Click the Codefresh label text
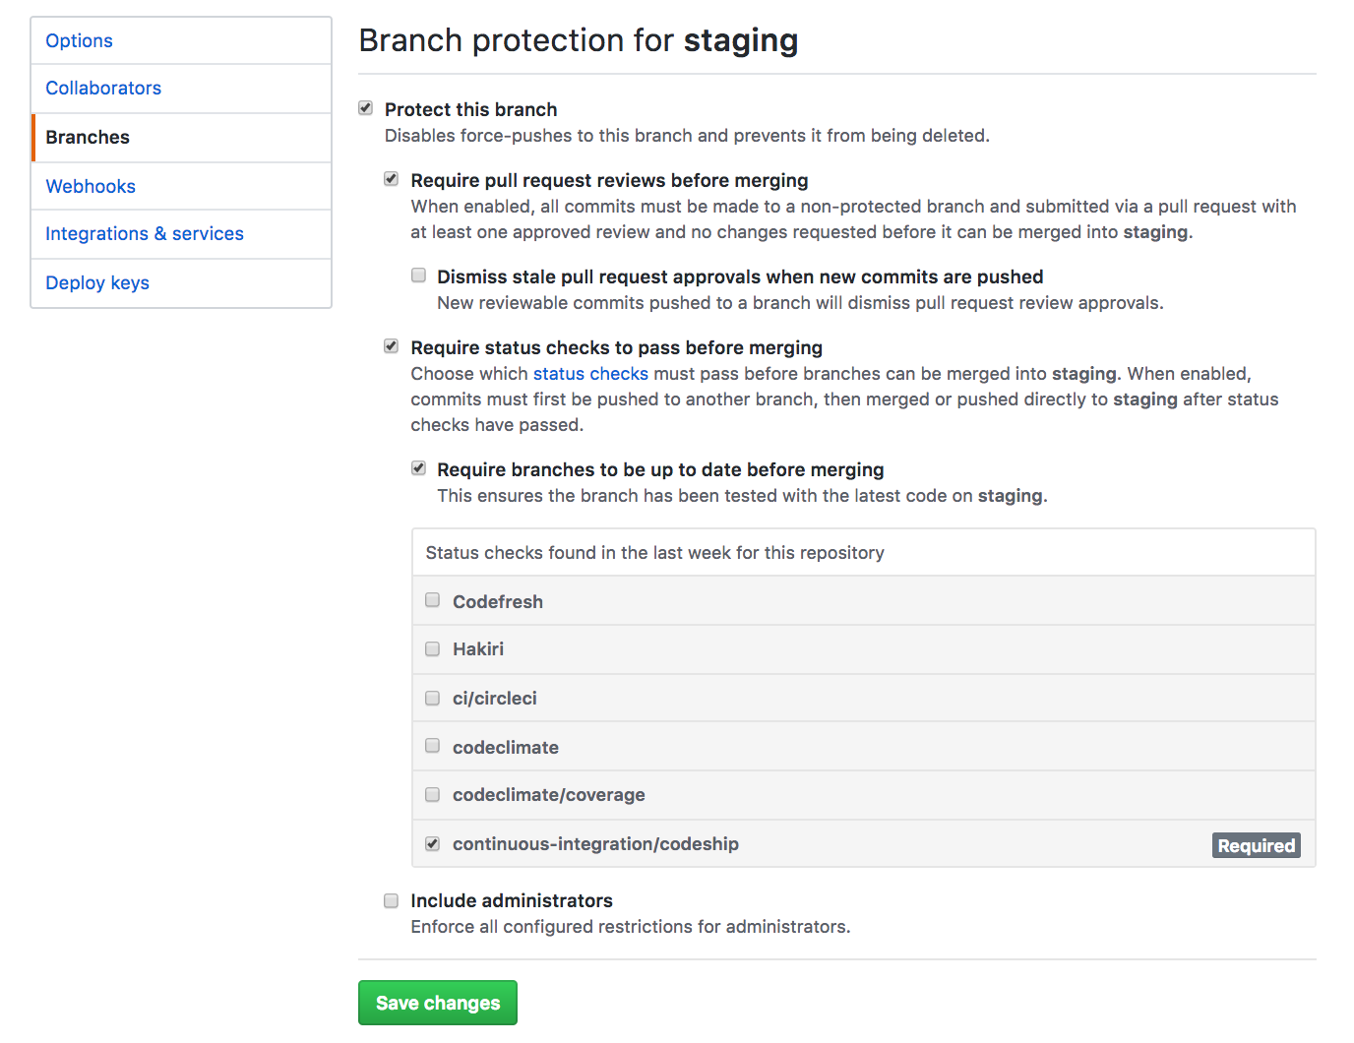This screenshot has width=1354, height=1043. click(498, 601)
